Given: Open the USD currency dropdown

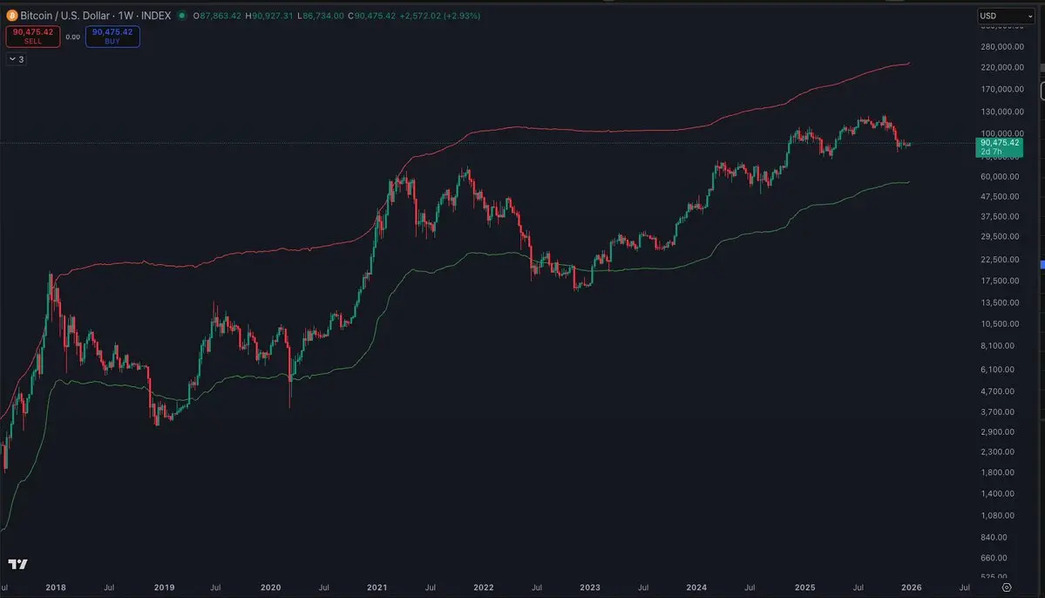Looking at the screenshot, I should tap(1006, 16).
